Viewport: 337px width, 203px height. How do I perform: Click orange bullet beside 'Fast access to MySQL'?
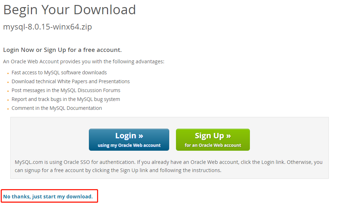(x=8, y=73)
